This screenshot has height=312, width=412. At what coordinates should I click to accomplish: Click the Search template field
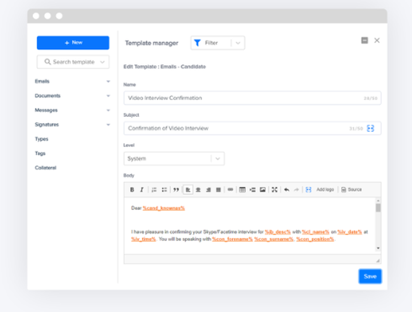[x=73, y=62]
